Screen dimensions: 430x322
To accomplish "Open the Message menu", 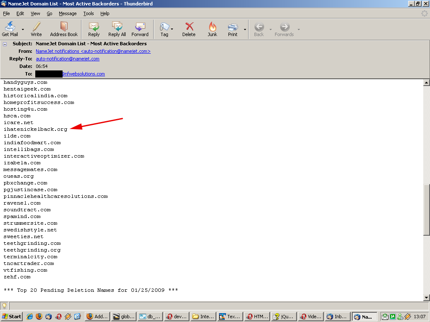I will click(x=68, y=13).
